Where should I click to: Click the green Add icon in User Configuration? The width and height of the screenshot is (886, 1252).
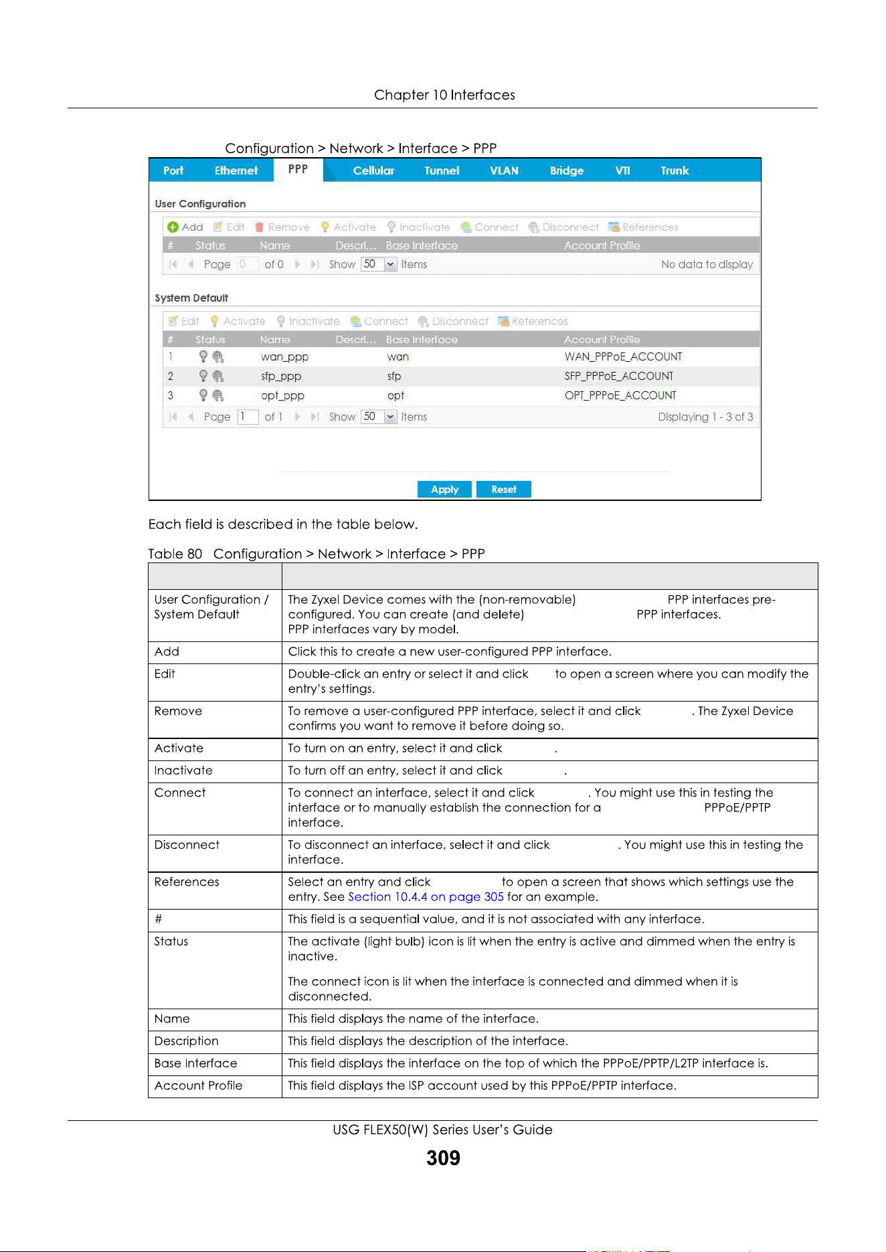pos(173,227)
